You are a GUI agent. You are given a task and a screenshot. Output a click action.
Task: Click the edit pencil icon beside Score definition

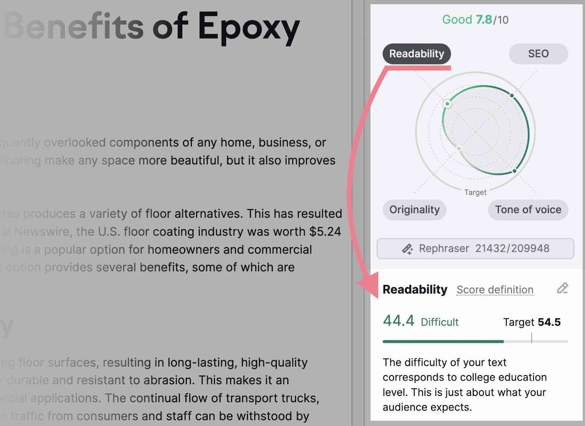562,288
